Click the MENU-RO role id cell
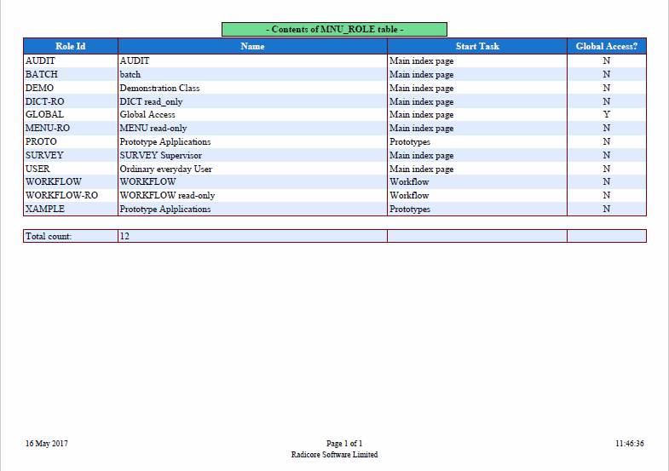Screen dimensions: 669x471 point(48,128)
